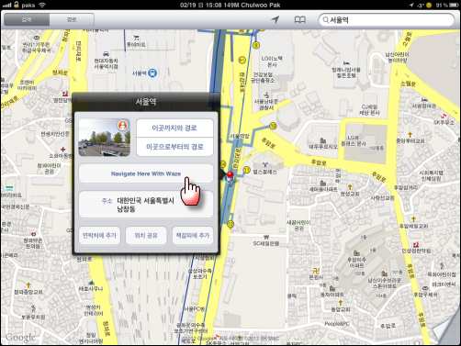Screen dimensions: 461x346
Task: Tap the blue 서울역 subway station icon
Action: (152, 73)
